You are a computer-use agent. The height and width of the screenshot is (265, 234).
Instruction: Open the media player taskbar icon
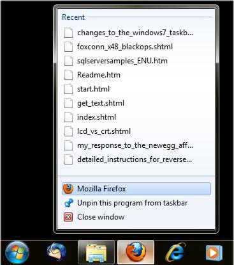pos(214,253)
